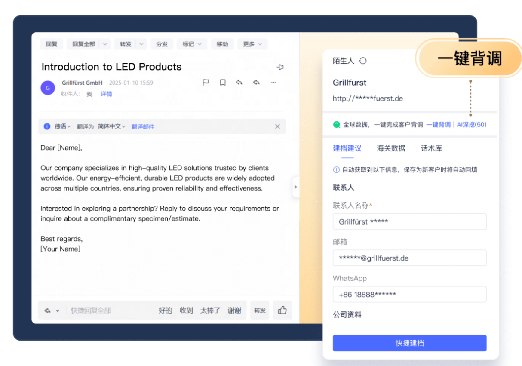Open the 回复全部 dropdown arrow in the toolbar
This screenshot has width=522, height=366.
tap(105, 44)
